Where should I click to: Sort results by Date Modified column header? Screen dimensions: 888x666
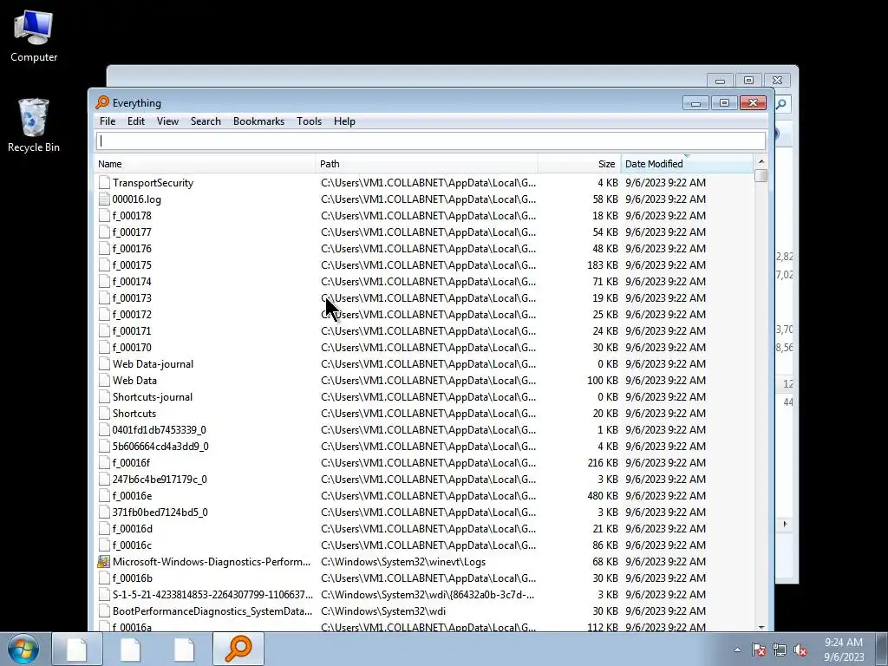[x=687, y=164]
